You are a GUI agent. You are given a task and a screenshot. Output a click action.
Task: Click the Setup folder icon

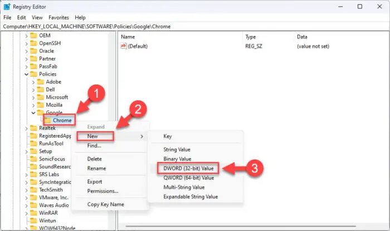(33, 151)
